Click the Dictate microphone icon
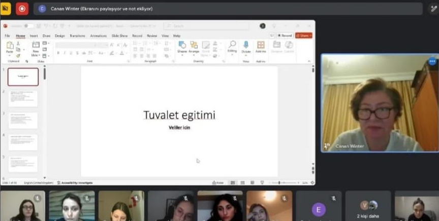439x221 pixels. 246,46
